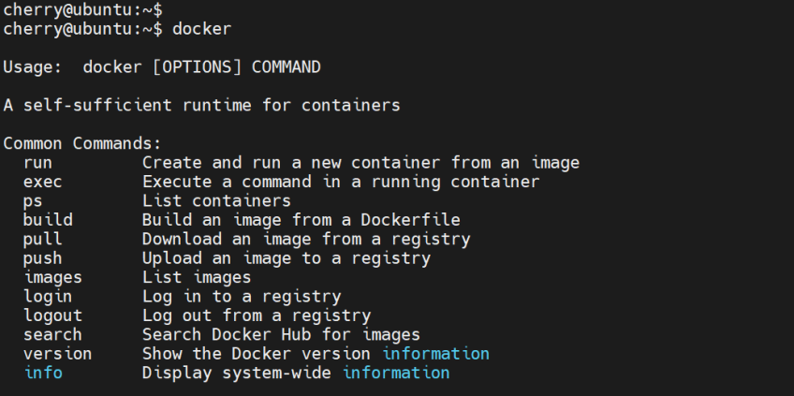Click blue 'information' on version line

435,354
